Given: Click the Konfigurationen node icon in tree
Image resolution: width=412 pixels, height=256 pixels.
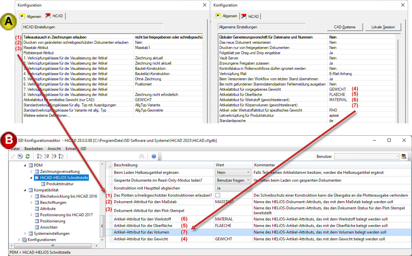Looking at the screenshot, I should pyautogui.click(x=24, y=240).
